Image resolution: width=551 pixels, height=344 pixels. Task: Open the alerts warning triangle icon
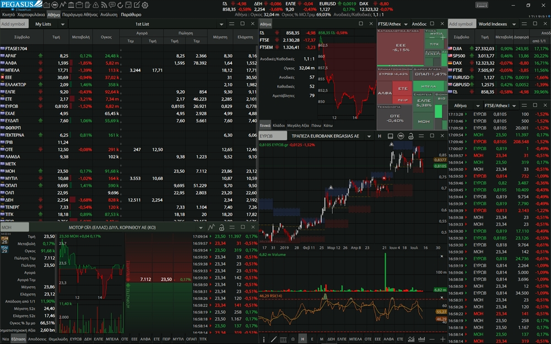[95, 5]
